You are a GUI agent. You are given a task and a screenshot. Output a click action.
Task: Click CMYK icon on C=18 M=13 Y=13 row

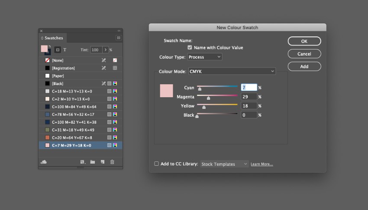pyautogui.click(x=115, y=91)
